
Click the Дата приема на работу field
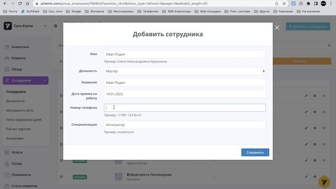click(x=185, y=94)
